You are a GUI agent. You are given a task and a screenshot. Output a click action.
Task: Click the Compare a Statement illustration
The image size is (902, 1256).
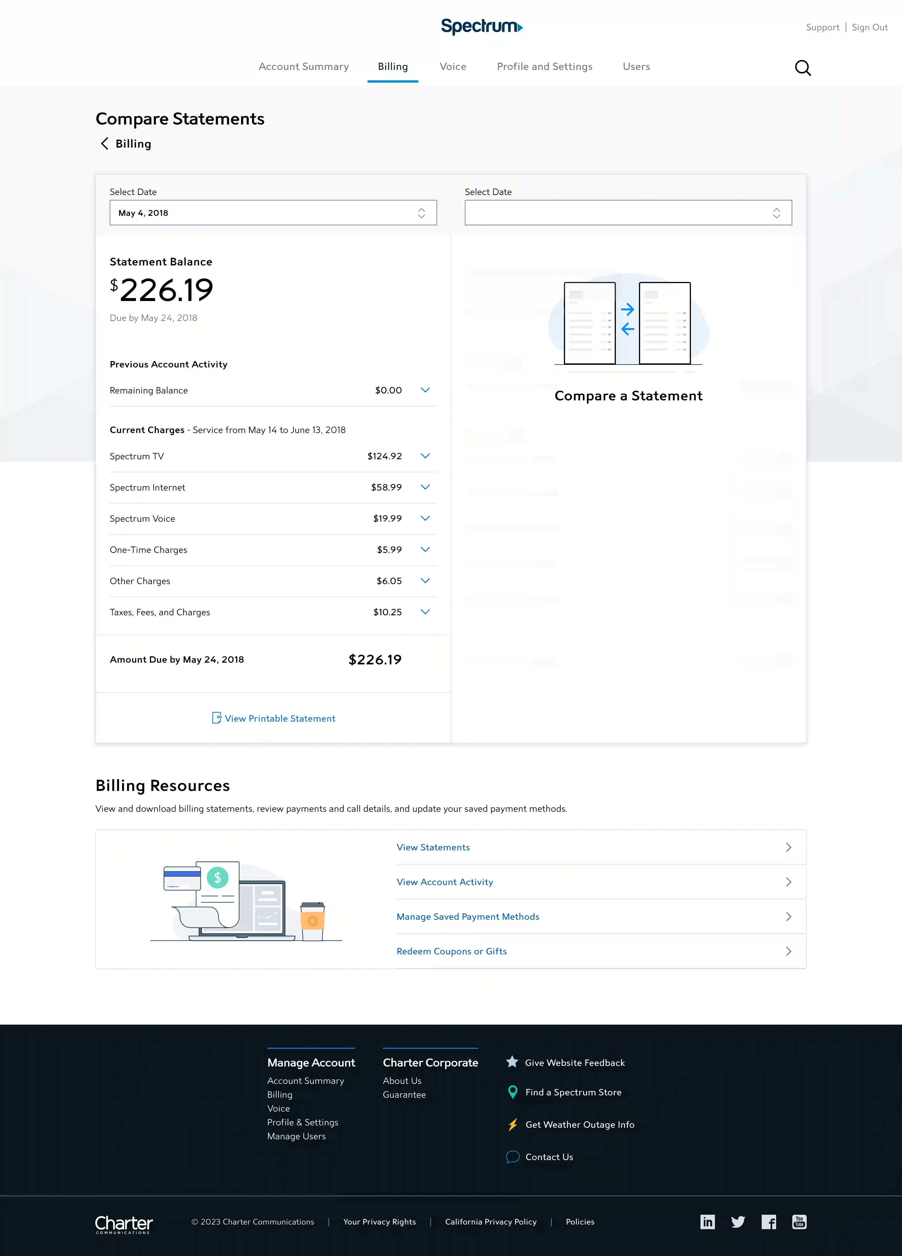pyautogui.click(x=628, y=323)
